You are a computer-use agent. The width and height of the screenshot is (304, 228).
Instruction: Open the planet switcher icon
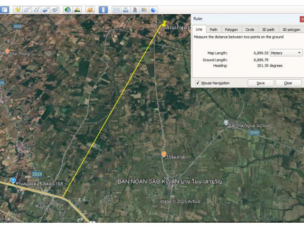coord(90,10)
